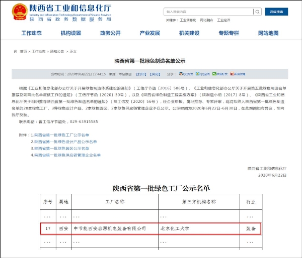Image resolution: width=302 pixels, height=258 pixels.
Task: Share to QQ空间 icon
Action: click(202, 74)
